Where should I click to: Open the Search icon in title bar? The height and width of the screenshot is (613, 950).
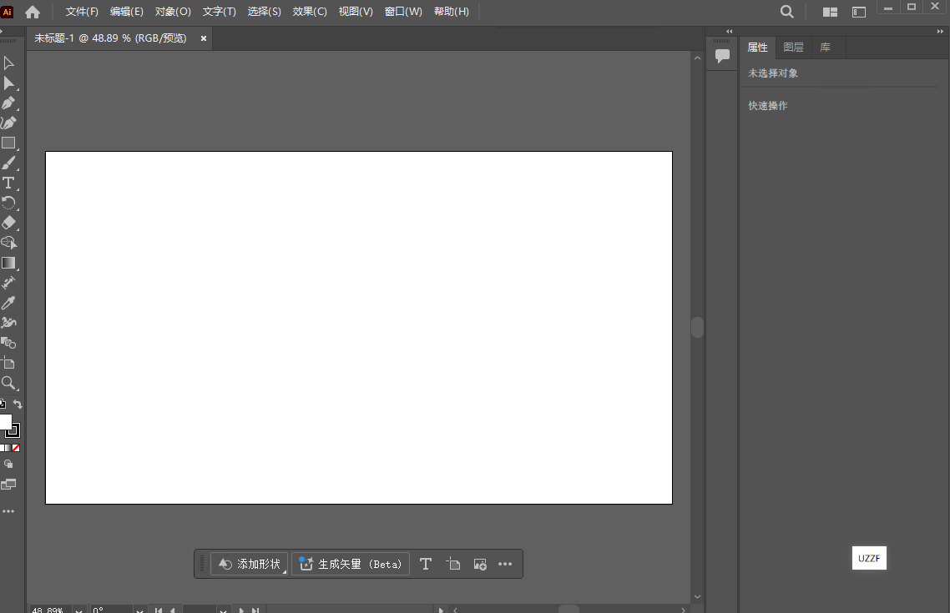786,11
